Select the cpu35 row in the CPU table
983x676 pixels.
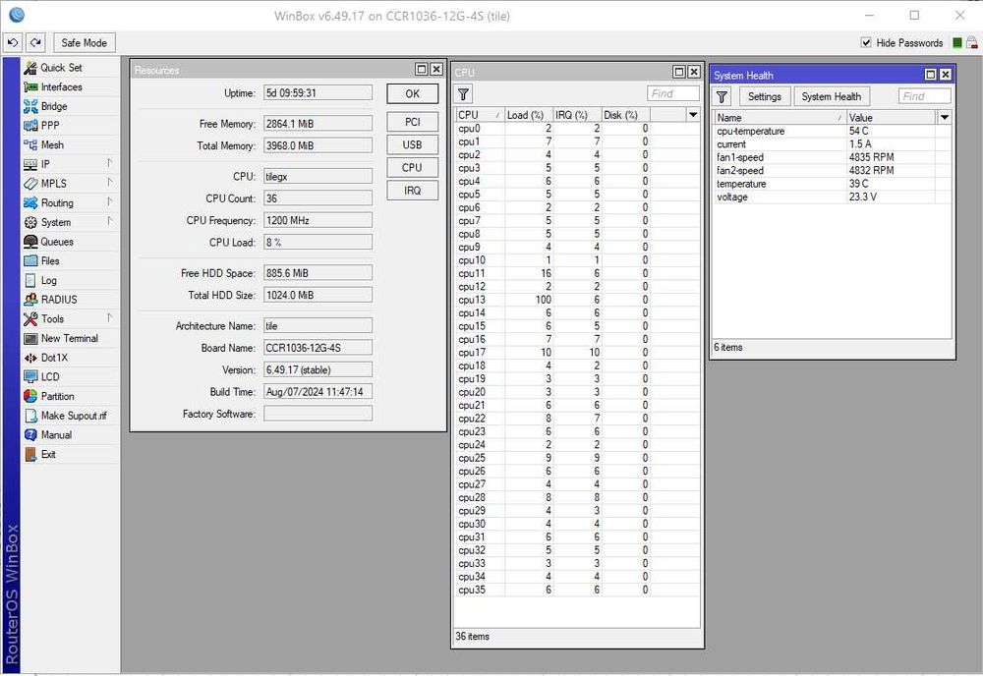(x=577, y=590)
